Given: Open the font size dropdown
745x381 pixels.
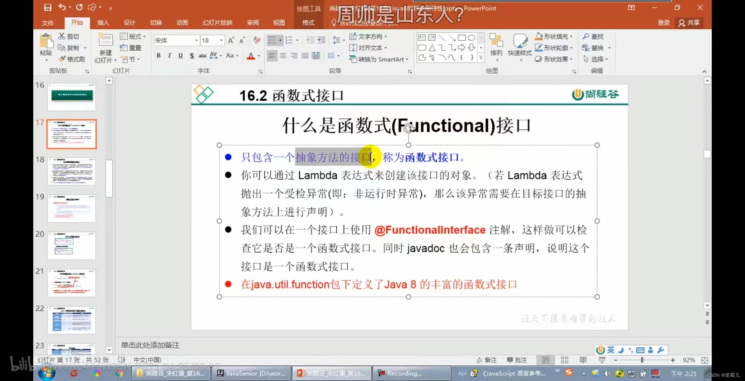Looking at the screenshot, I should click(x=221, y=40).
